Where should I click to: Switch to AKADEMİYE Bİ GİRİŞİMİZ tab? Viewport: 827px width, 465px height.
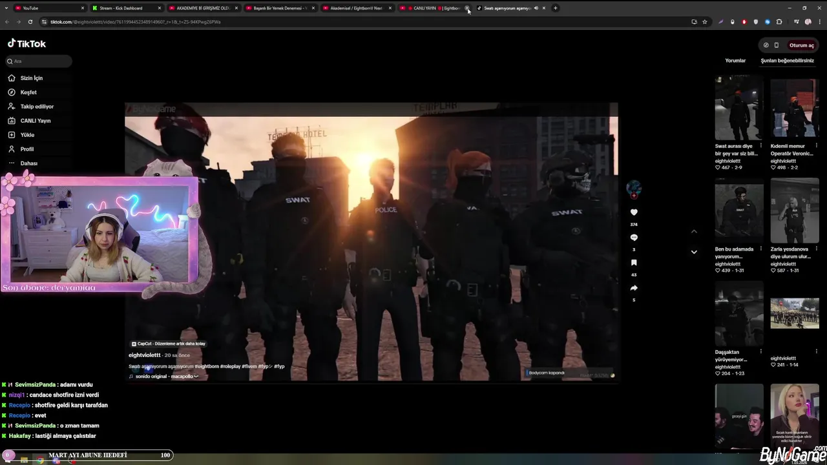(x=202, y=8)
